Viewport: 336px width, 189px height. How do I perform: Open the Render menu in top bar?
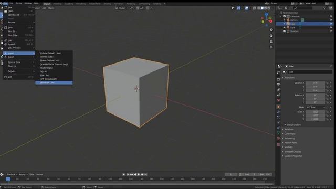pyautogui.click(x=19, y=4)
